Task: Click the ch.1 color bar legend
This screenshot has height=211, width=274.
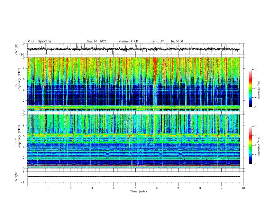Action: (x=250, y=88)
